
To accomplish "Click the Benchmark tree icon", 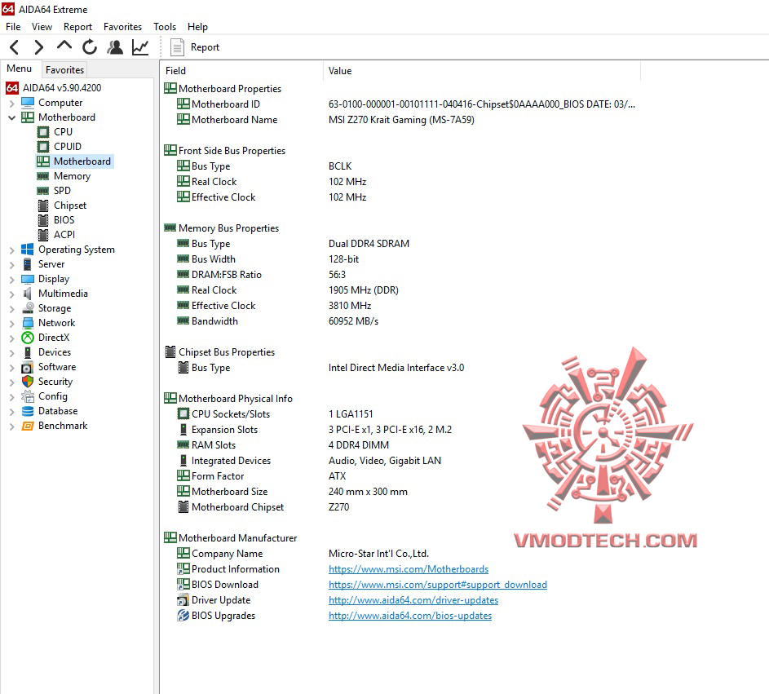I will (x=28, y=426).
